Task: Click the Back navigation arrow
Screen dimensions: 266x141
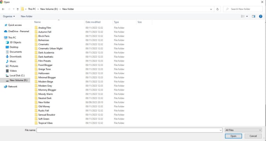Action: [3, 9]
